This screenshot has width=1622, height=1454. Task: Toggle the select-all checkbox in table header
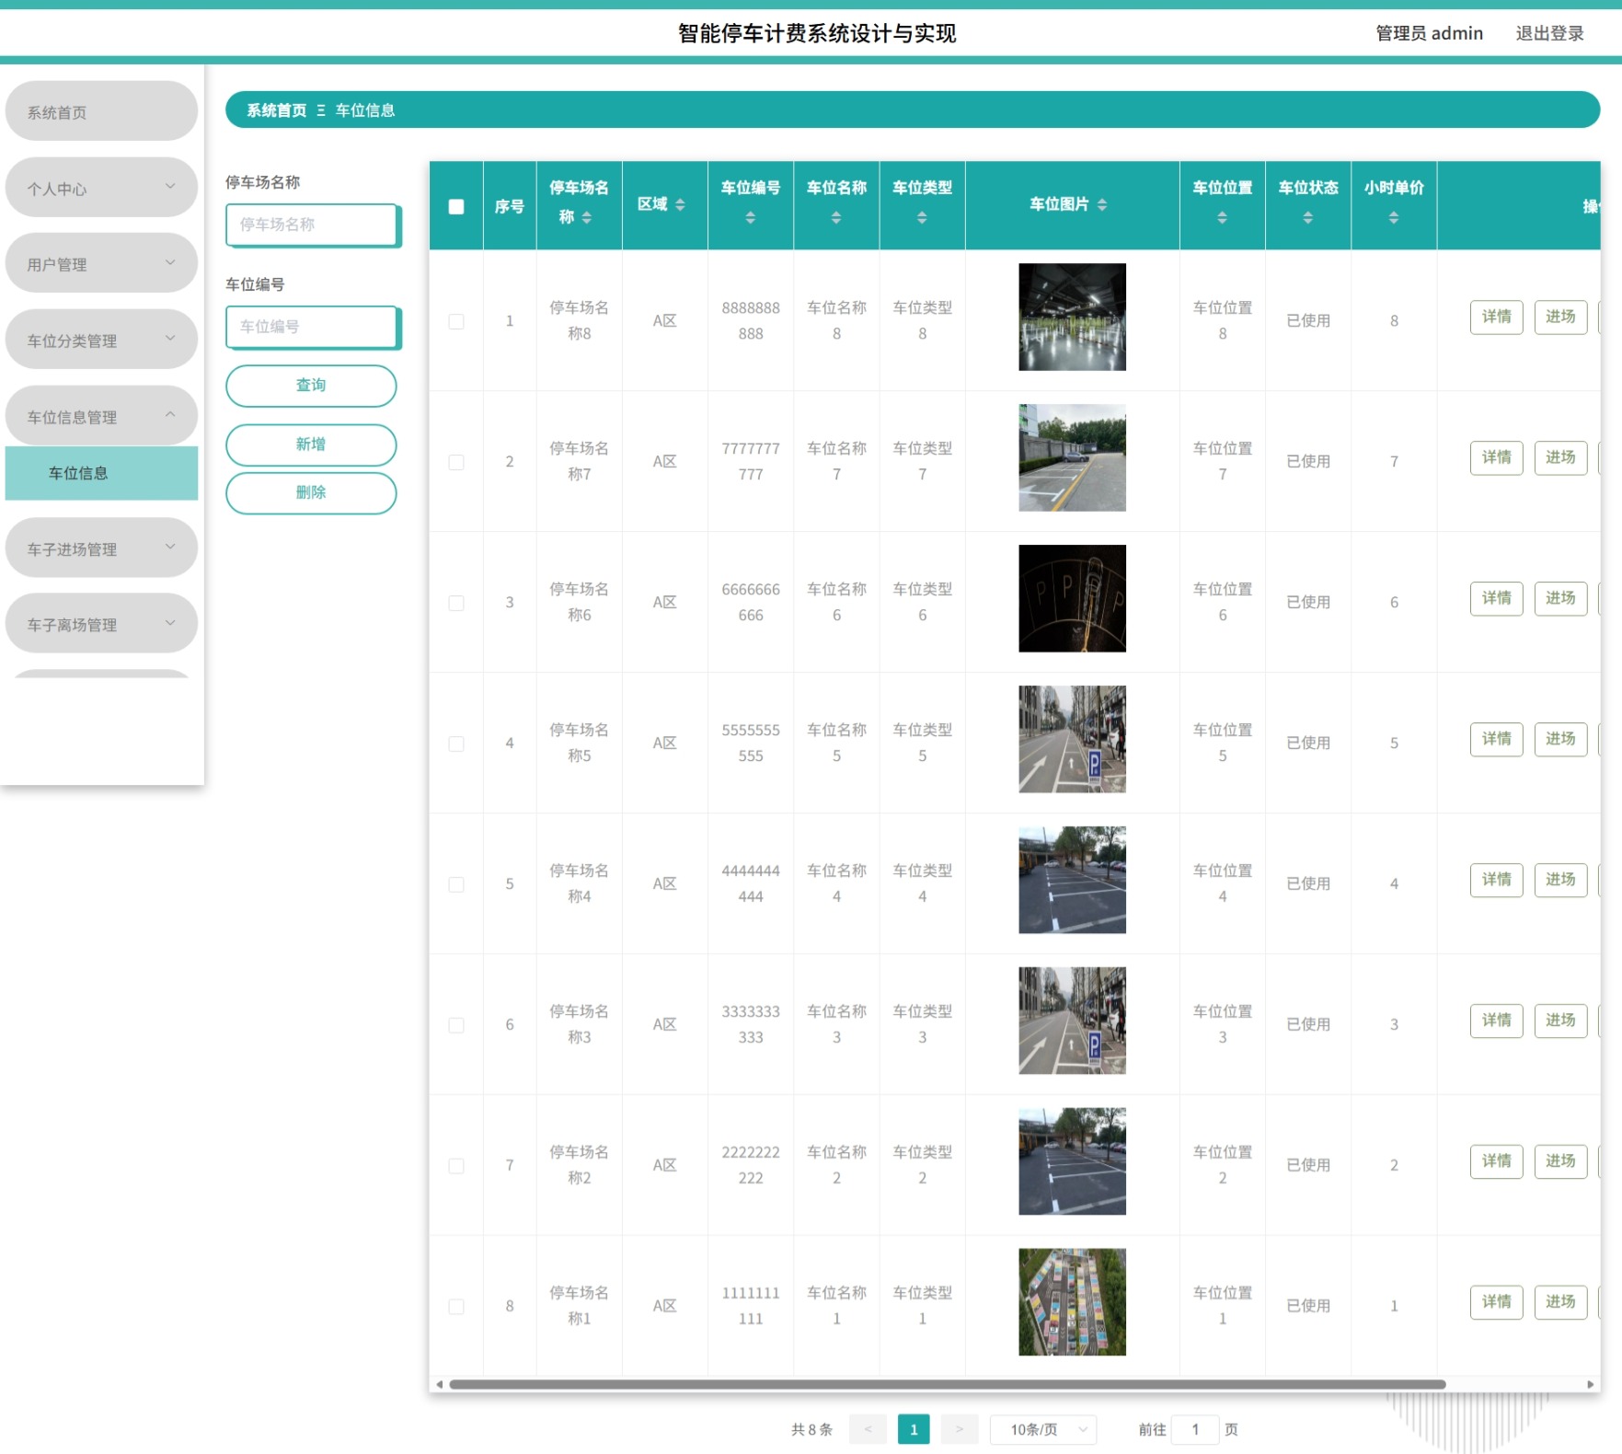456,206
